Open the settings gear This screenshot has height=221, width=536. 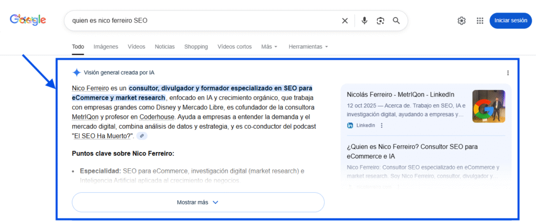point(461,21)
